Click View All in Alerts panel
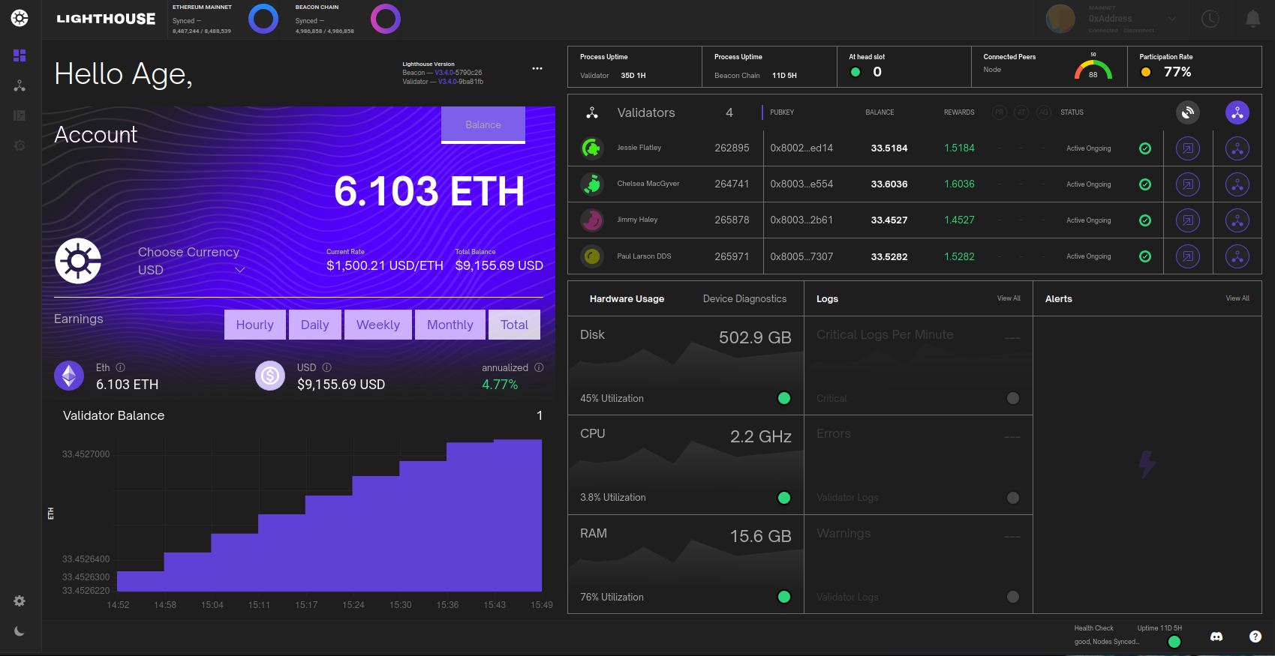This screenshot has height=656, width=1275. tap(1237, 298)
